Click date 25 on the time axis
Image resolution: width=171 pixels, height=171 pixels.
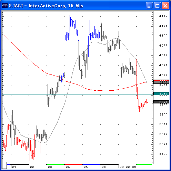click(x=86, y=167)
